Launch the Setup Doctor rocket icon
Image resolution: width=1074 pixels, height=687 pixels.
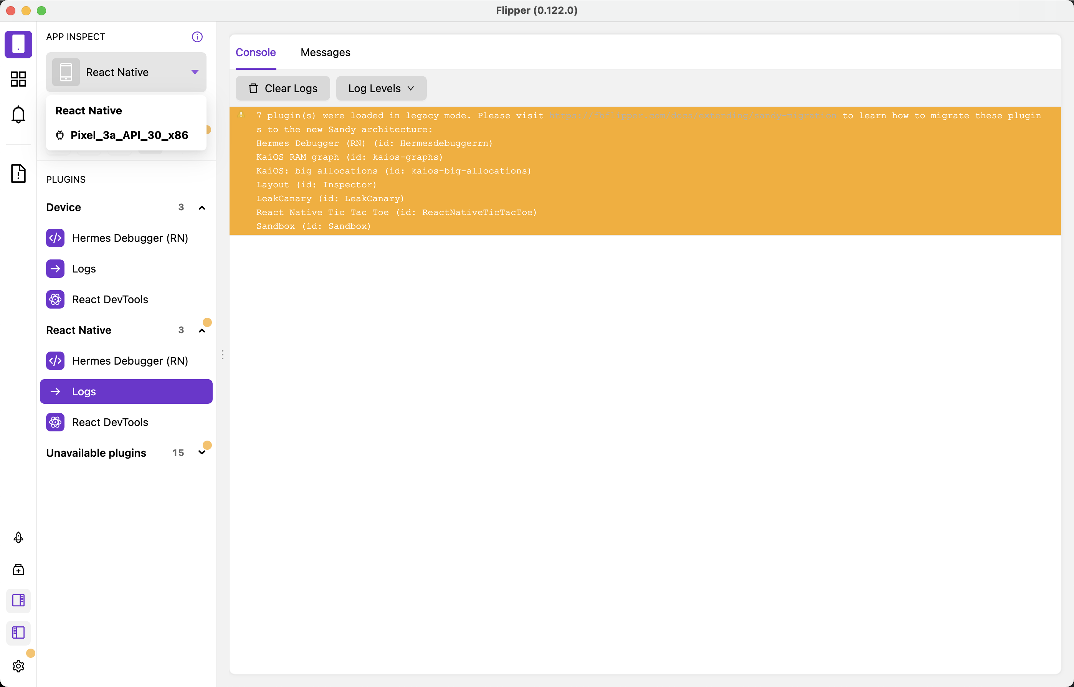(x=18, y=538)
